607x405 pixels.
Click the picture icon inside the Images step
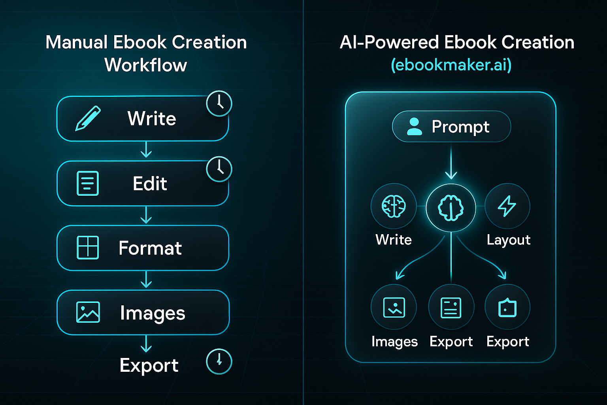[x=88, y=312]
